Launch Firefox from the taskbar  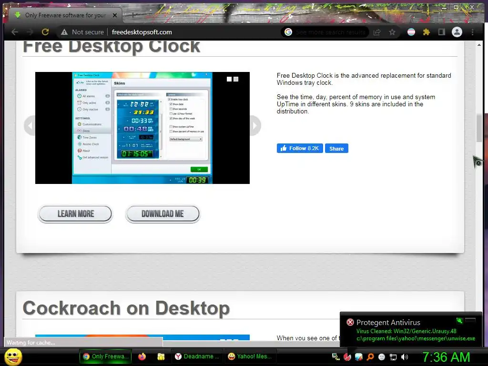click(x=142, y=356)
